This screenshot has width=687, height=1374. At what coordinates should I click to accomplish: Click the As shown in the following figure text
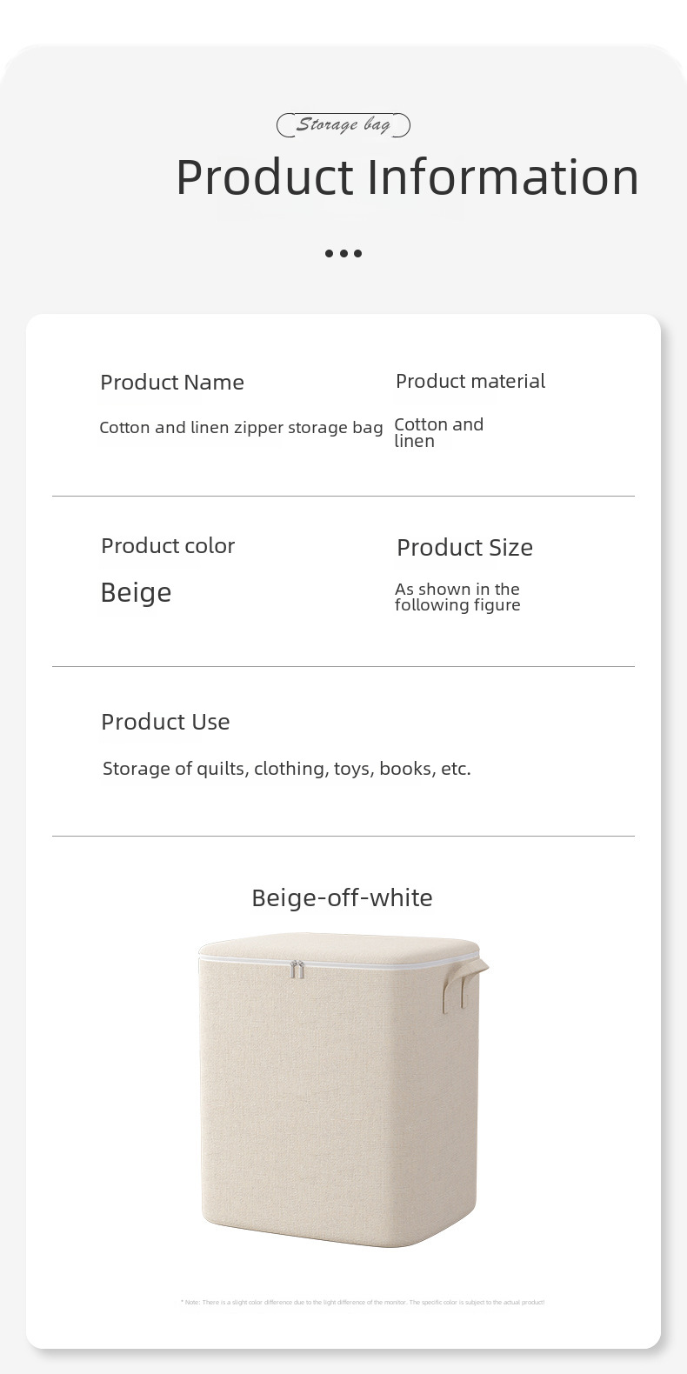(457, 597)
